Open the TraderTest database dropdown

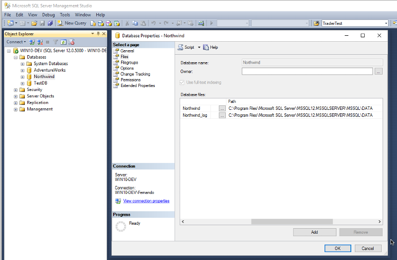(386, 23)
